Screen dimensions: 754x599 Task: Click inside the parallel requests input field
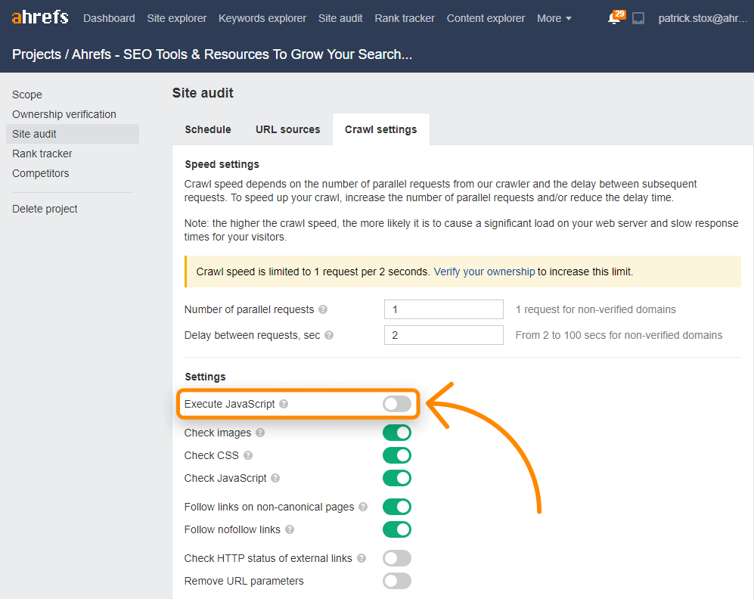pyautogui.click(x=443, y=309)
